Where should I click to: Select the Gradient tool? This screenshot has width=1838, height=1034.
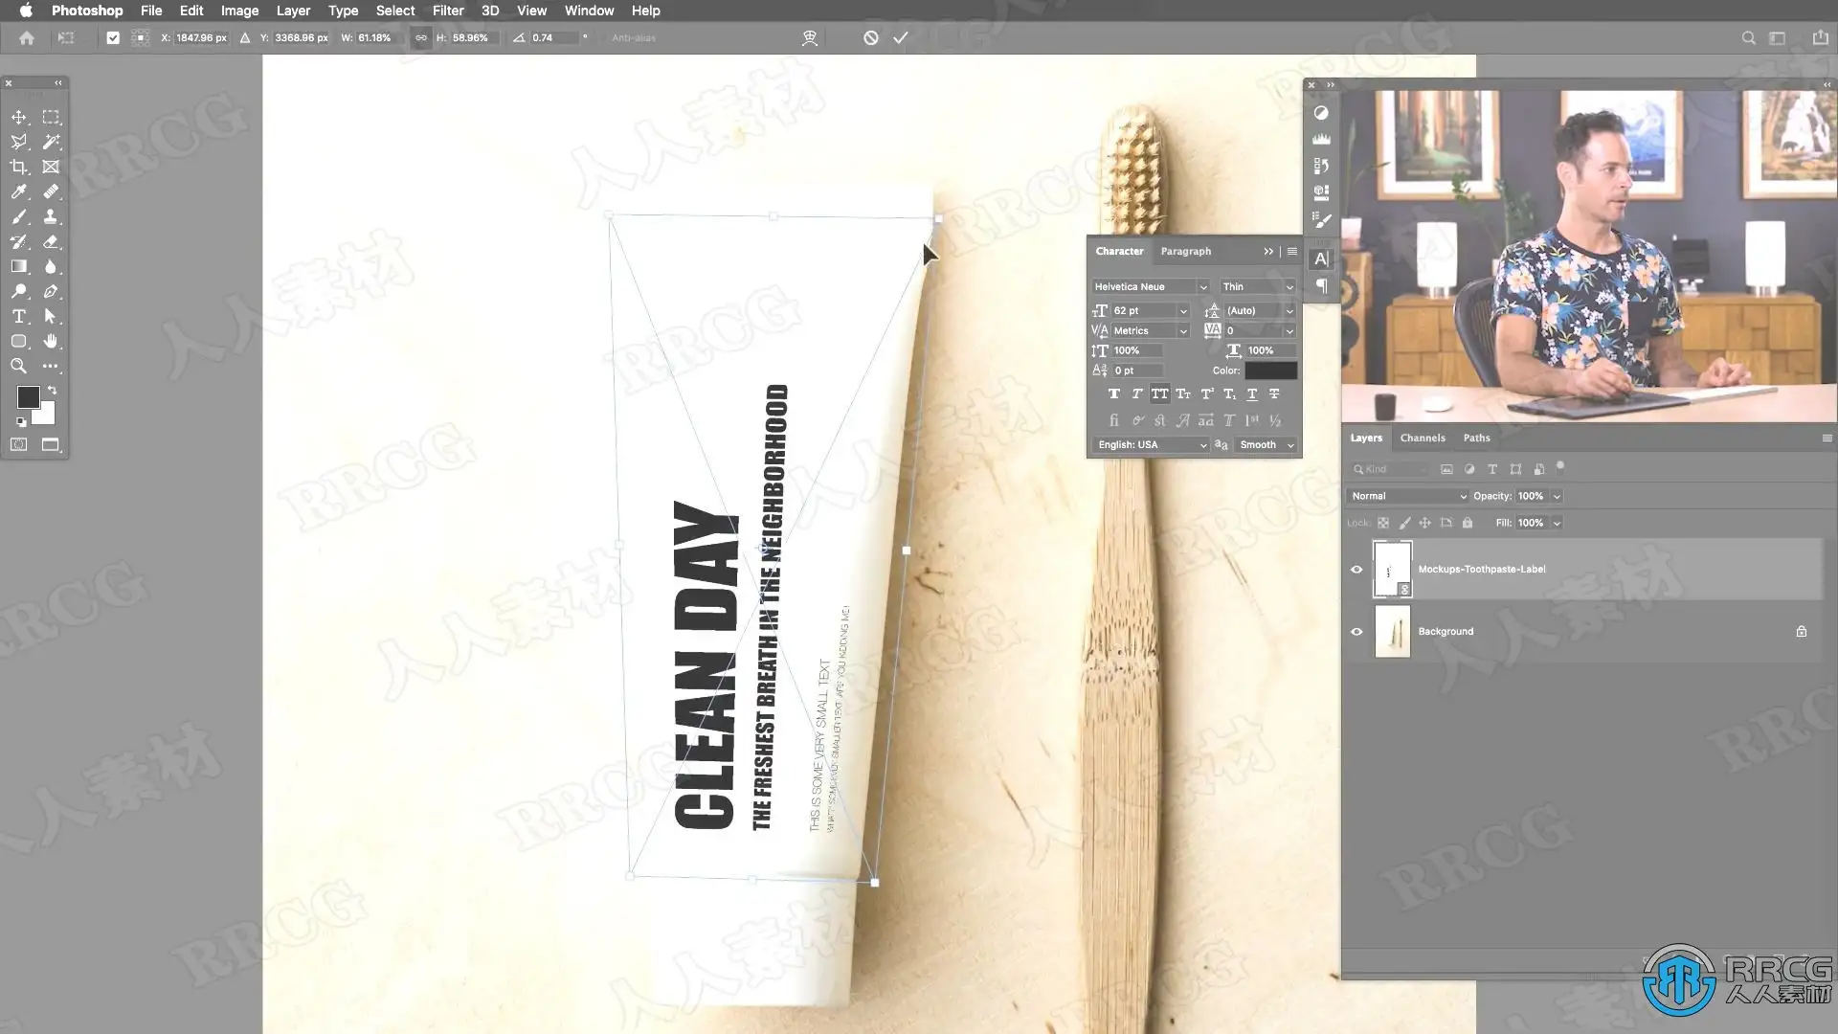click(x=18, y=266)
